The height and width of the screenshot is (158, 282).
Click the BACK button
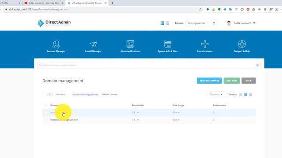(x=249, y=81)
